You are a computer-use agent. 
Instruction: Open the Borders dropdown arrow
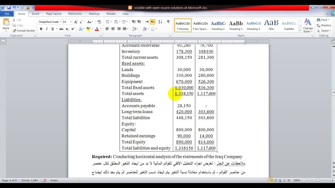point(157,29)
